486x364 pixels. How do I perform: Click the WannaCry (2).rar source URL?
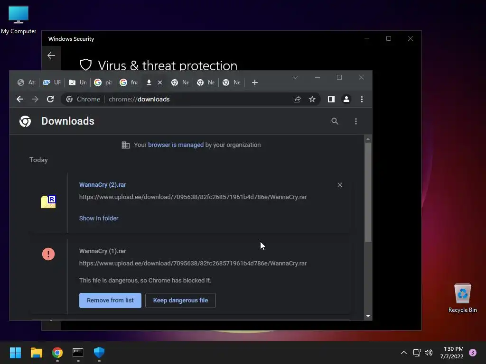click(193, 197)
